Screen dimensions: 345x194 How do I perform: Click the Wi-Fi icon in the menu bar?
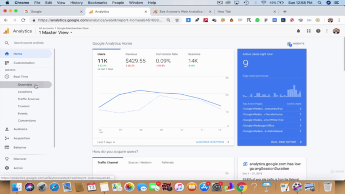264,3
